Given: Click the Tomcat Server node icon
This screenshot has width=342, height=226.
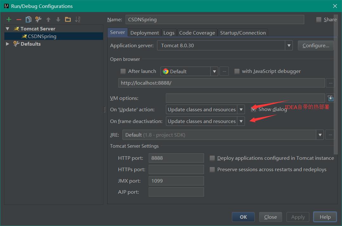Looking at the screenshot, I should tap(16, 29).
